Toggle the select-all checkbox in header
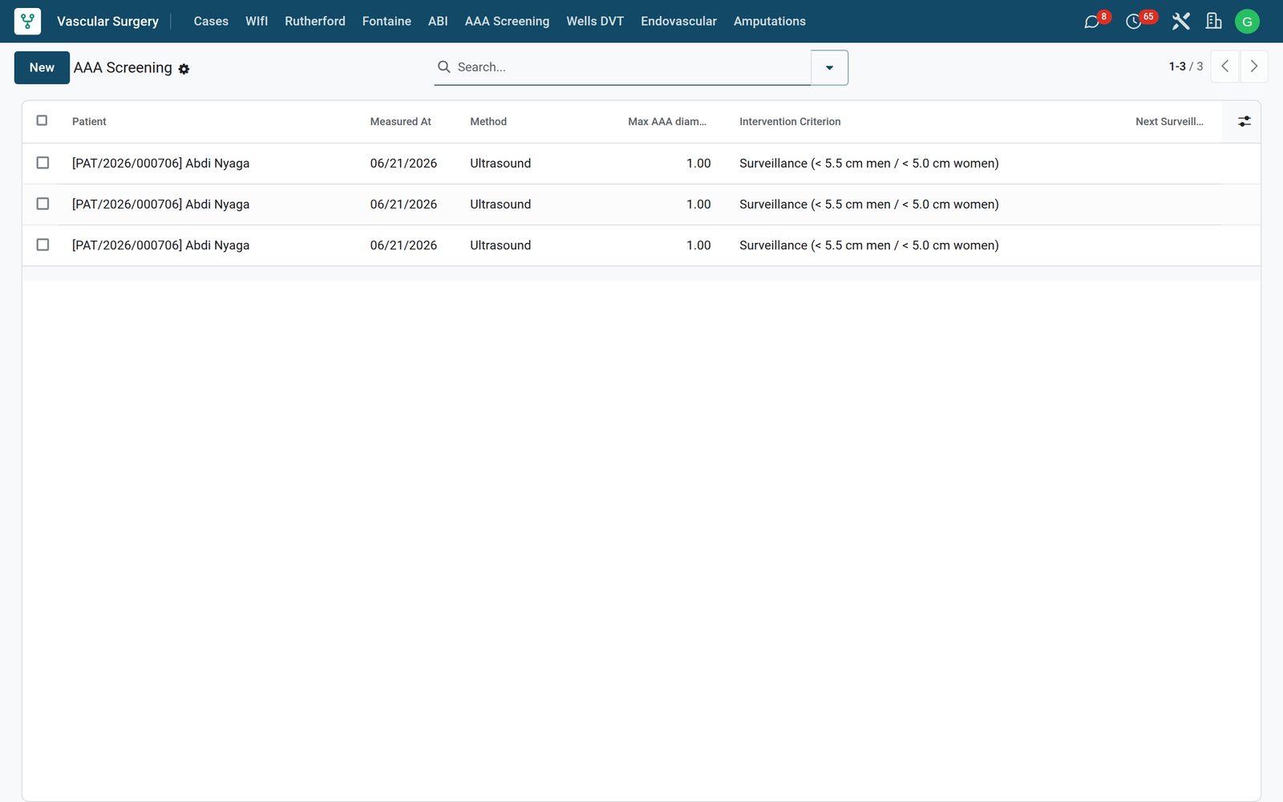 point(42,120)
